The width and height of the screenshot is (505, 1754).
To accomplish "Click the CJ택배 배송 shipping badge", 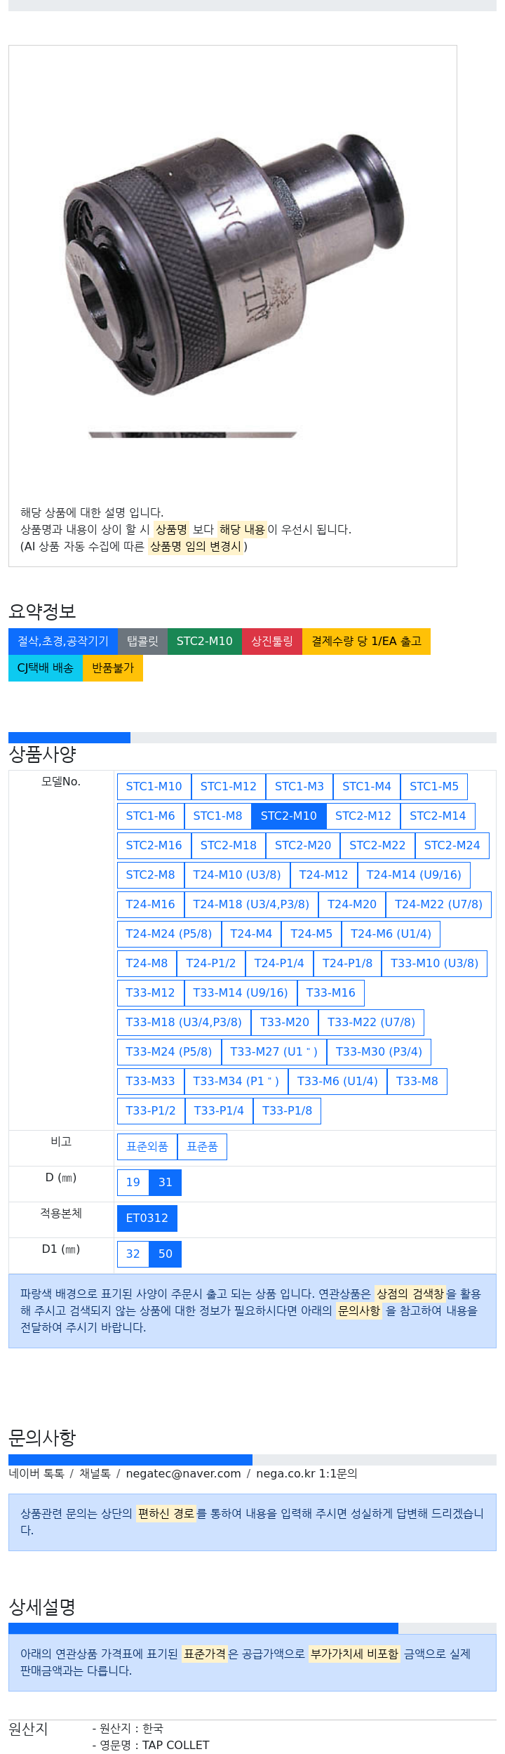I will [x=45, y=668].
